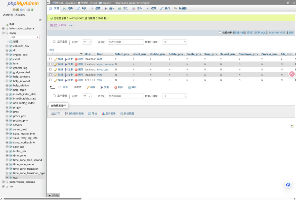The height and width of the screenshot is (200, 296).
Task: Expand the columns_priv table node
Action: tap(7, 46)
